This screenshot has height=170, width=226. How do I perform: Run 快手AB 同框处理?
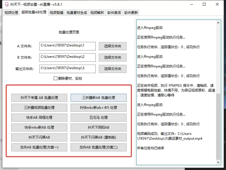pos(39,118)
